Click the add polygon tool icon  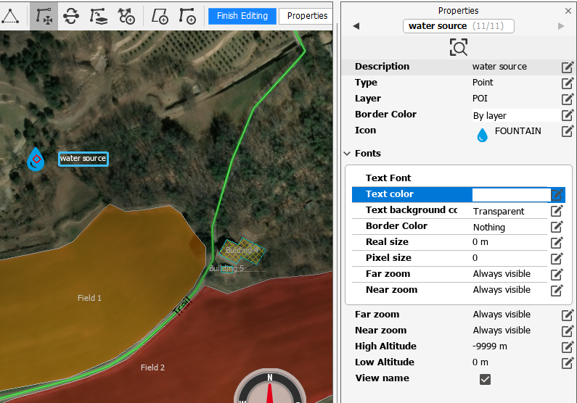(x=160, y=15)
